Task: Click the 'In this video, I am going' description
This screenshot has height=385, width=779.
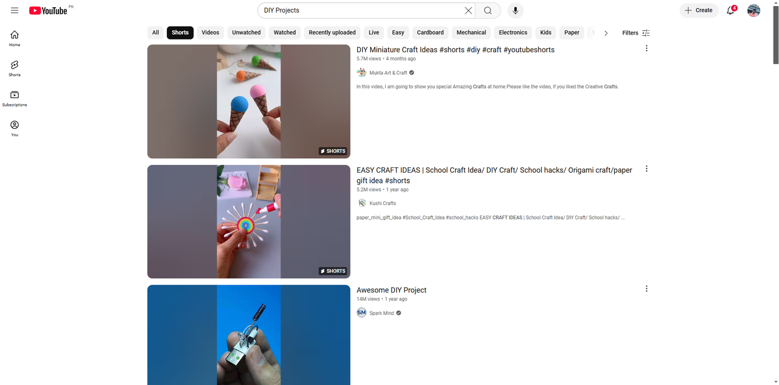Action: pos(487,87)
